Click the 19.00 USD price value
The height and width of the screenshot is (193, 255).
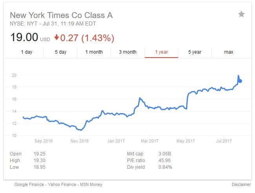coord(30,37)
